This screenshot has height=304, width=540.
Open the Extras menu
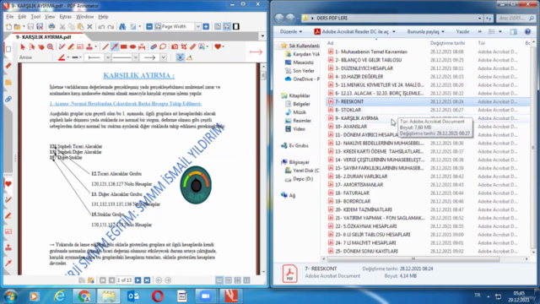[66, 17]
